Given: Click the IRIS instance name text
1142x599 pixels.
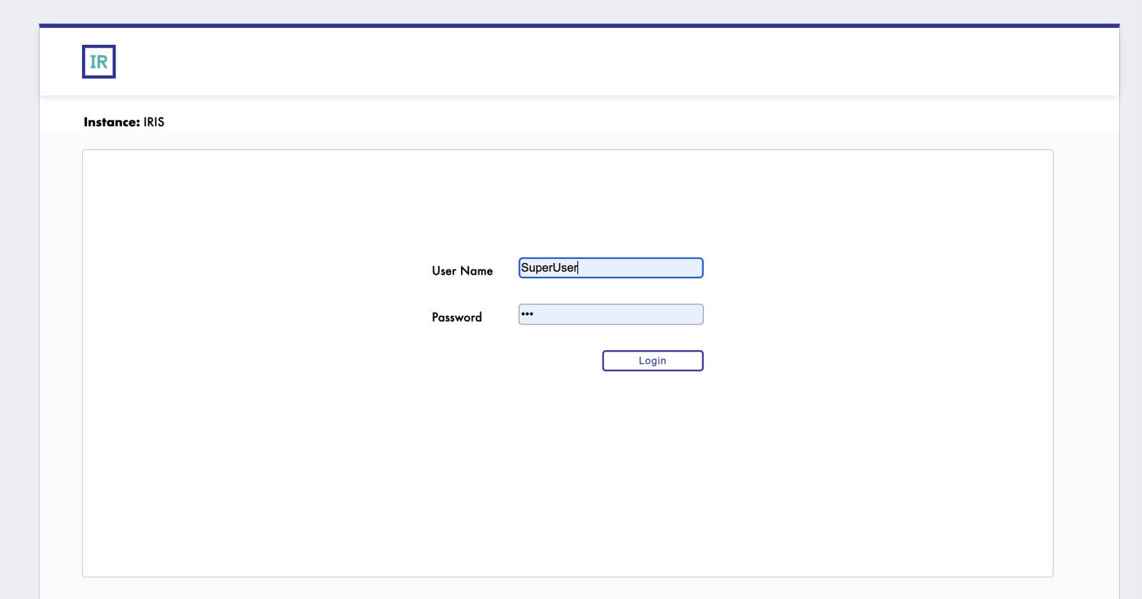Looking at the screenshot, I should (153, 122).
